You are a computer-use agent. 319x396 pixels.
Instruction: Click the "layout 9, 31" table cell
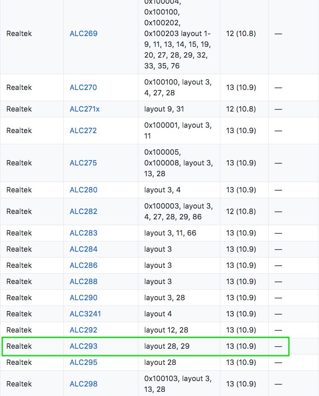(x=164, y=109)
